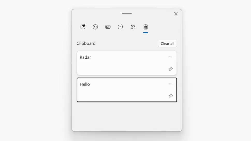251x141 pixels.
Task: Click the word Hello text
Action: point(85,84)
